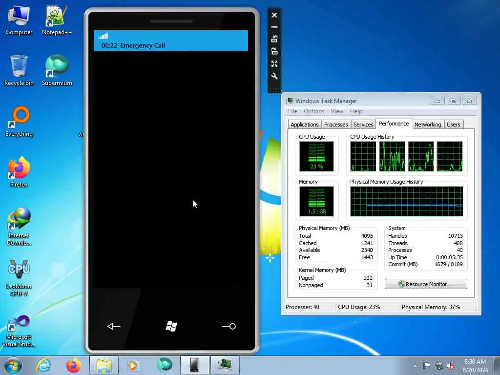
Task: Open the taskbar clock showing 8:38 AM
Action: pyautogui.click(x=475, y=366)
